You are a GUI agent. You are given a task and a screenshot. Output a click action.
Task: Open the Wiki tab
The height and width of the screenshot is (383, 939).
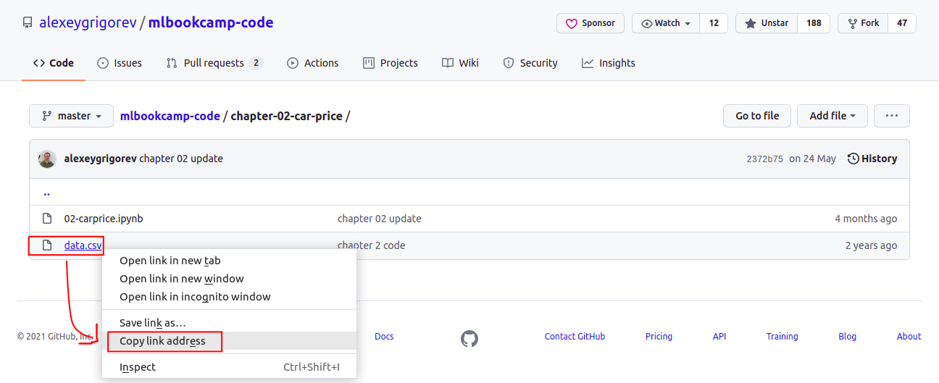click(x=460, y=63)
